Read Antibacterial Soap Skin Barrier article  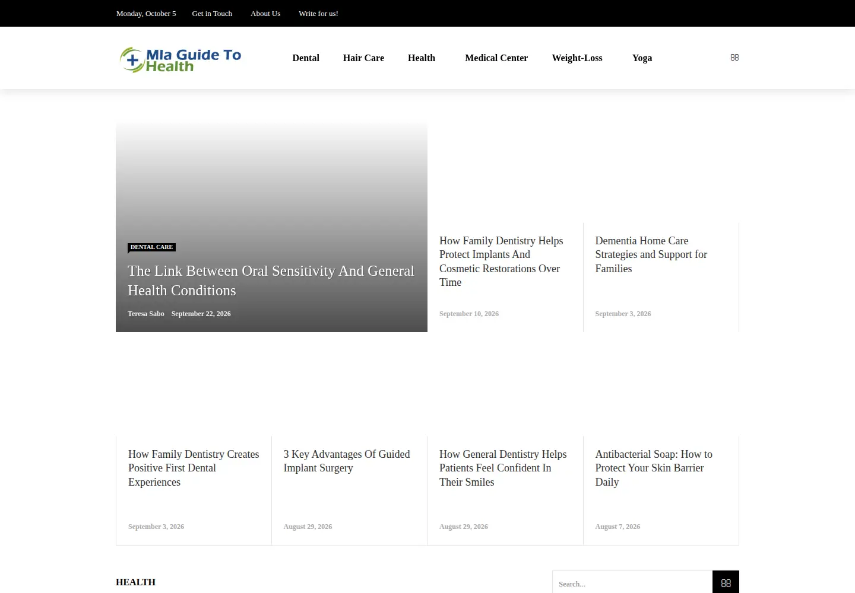pyautogui.click(x=654, y=468)
